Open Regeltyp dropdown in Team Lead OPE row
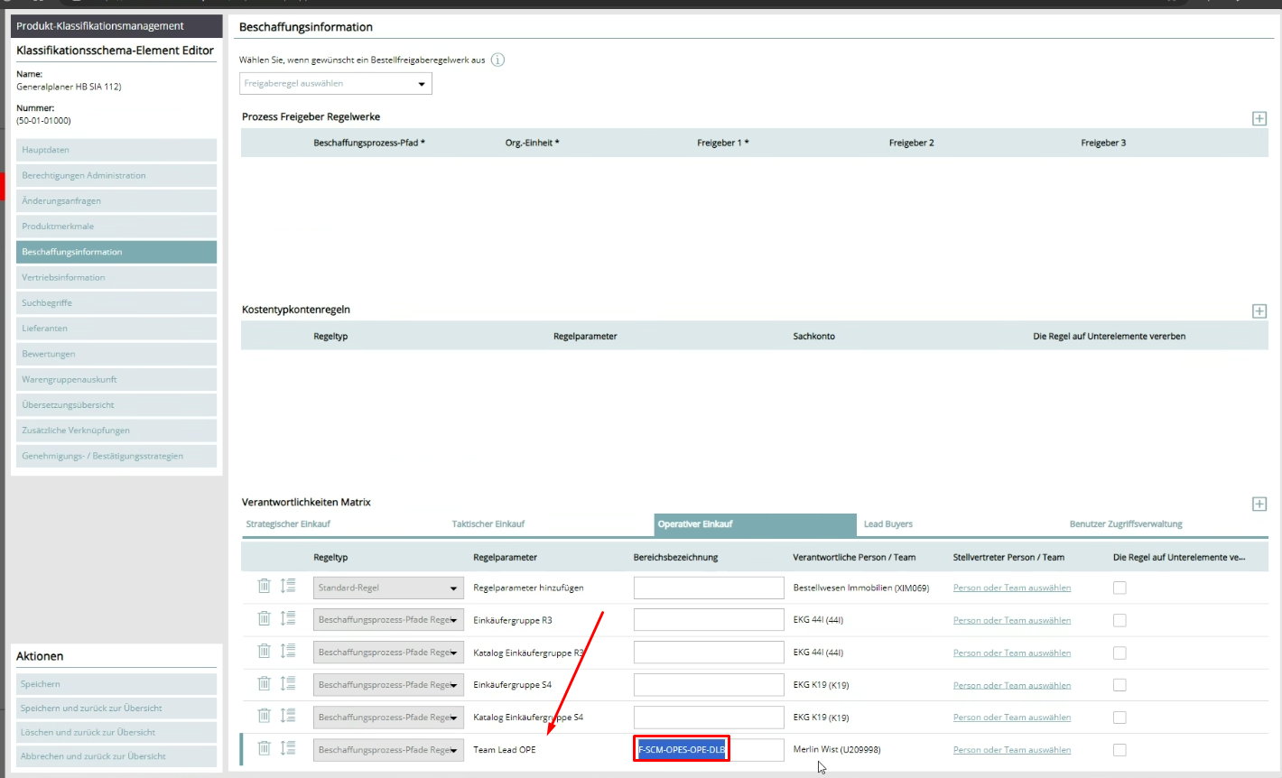The height and width of the screenshot is (778, 1282). click(x=388, y=750)
